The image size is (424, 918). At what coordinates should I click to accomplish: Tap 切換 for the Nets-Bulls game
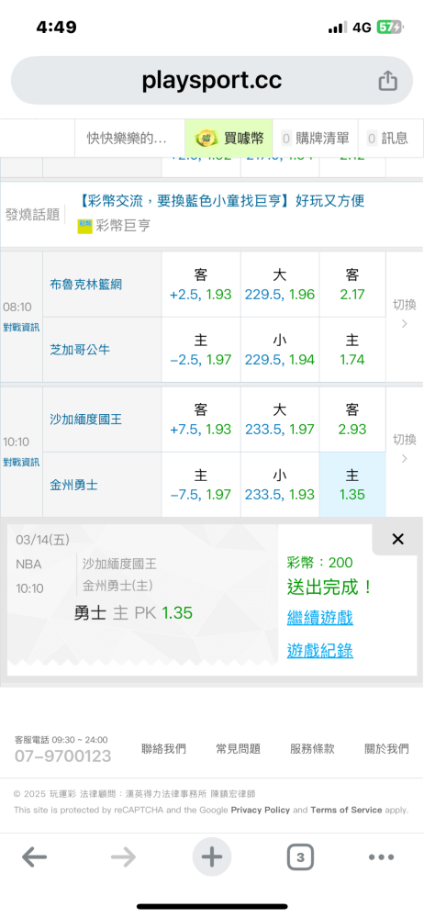click(404, 314)
